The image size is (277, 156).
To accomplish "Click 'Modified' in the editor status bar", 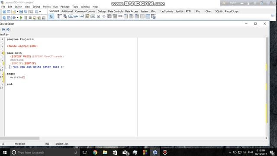I will 19,144.
